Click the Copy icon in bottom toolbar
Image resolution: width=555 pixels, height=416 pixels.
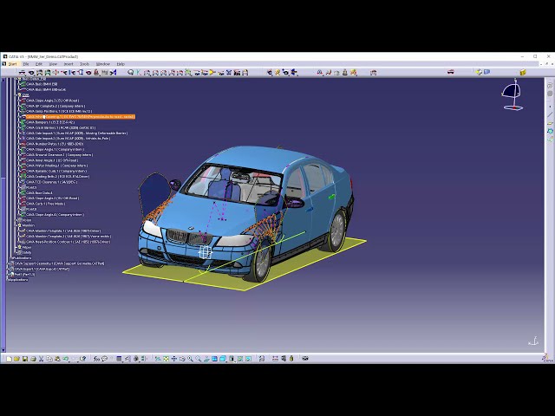tap(49, 359)
